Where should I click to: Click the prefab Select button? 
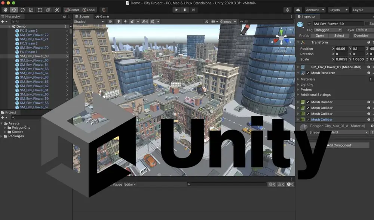click(x=339, y=35)
